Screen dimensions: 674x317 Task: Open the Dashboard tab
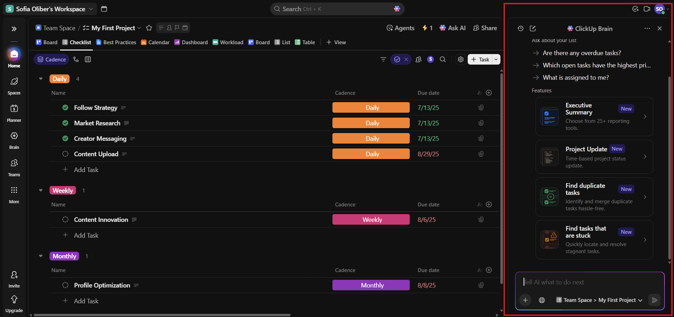pos(191,42)
